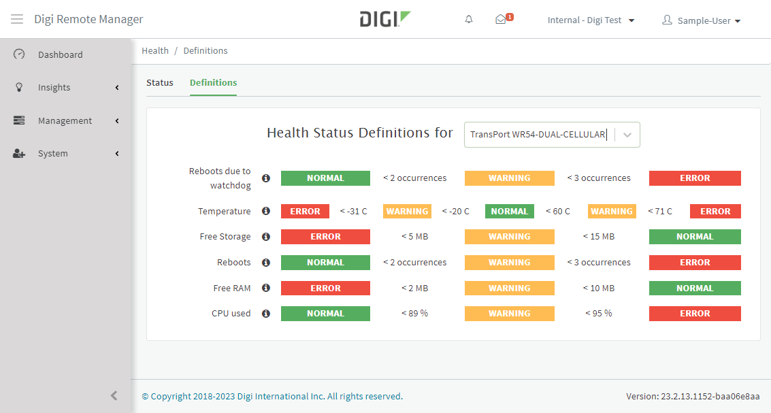Viewport: 771px width, 413px height.
Task: Click the Digi Remote Manager title
Action: point(88,19)
